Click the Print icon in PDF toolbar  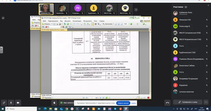[x=57, y=24]
